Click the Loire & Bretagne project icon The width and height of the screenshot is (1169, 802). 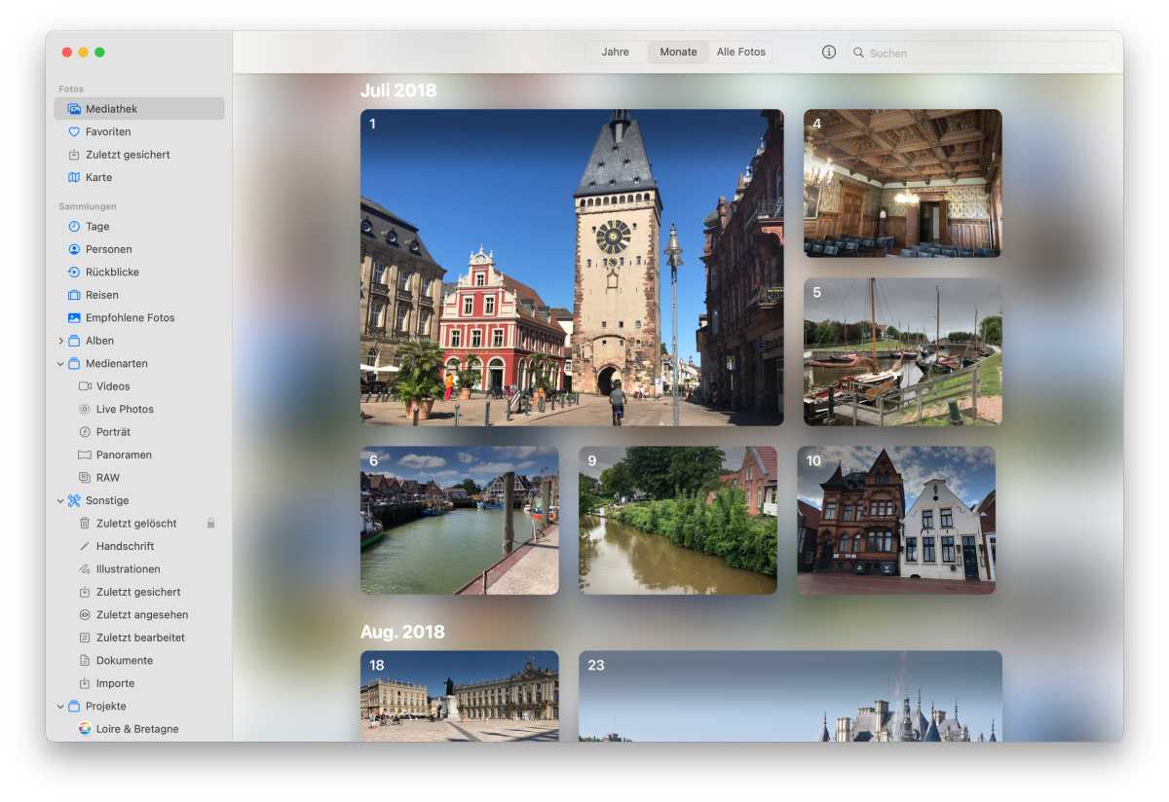tap(85, 728)
